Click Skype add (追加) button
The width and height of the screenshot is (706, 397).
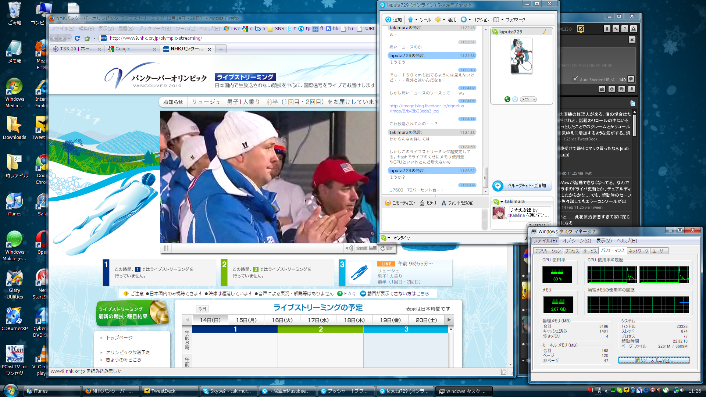point(393,19)
